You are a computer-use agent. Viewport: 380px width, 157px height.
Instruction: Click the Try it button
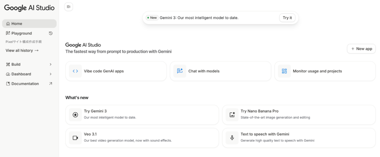[x=288, y=18]
